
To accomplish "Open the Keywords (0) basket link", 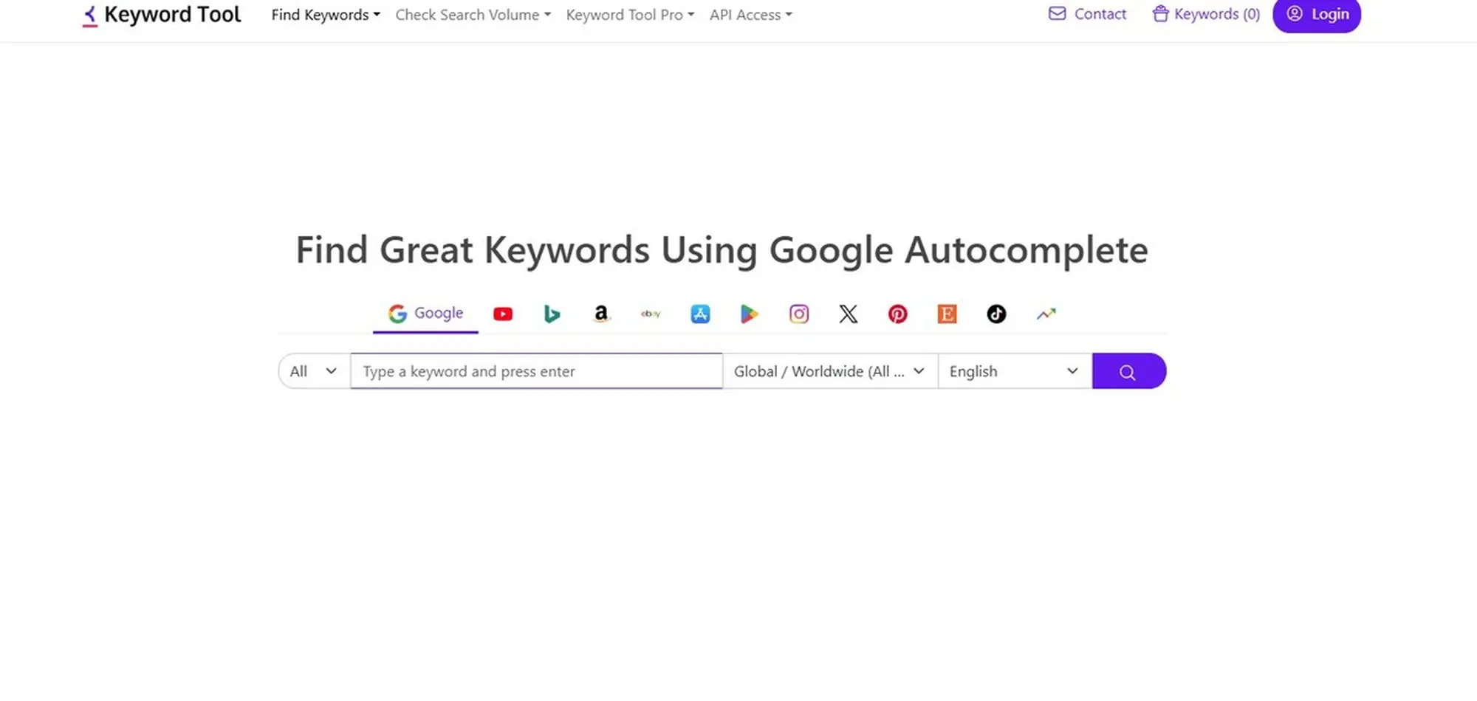I will [1206, 14].
